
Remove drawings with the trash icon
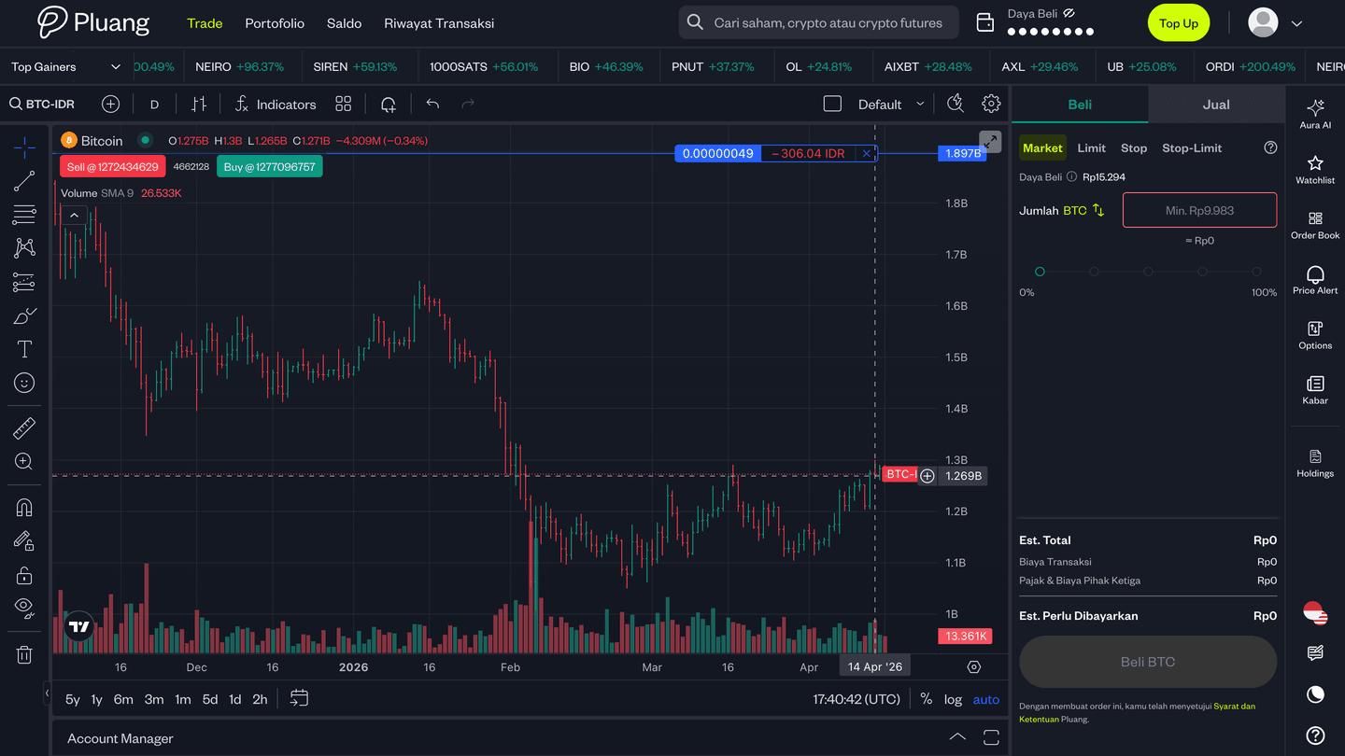click(24, 655)
